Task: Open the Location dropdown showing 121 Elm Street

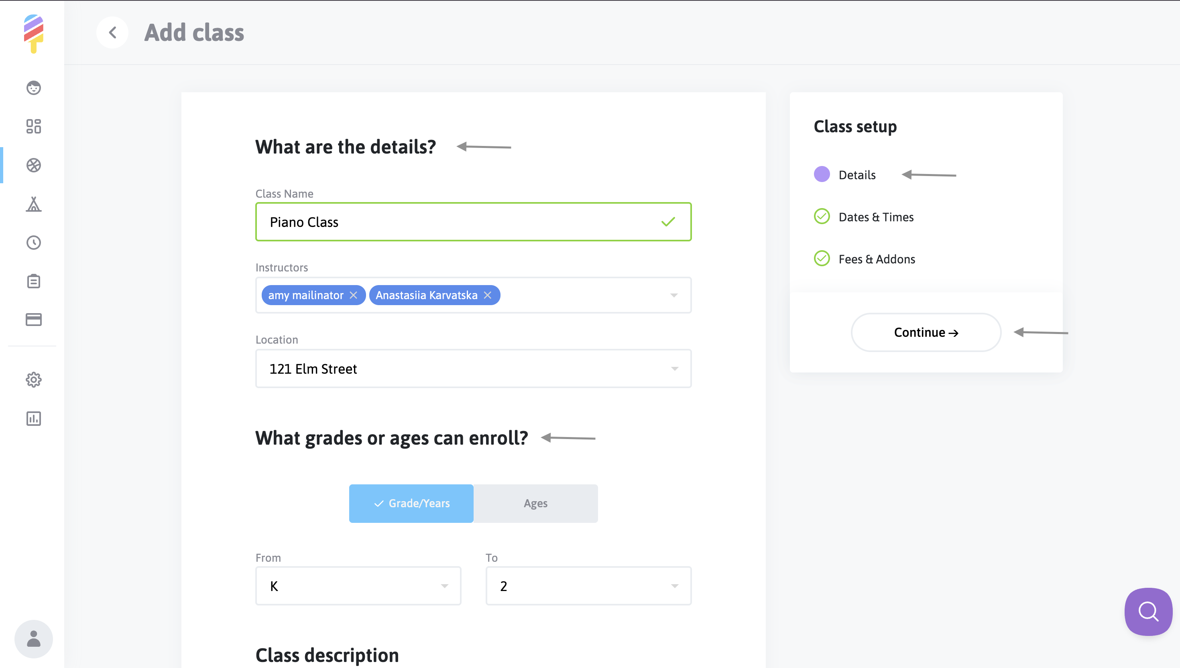Action: coord(473,368)
